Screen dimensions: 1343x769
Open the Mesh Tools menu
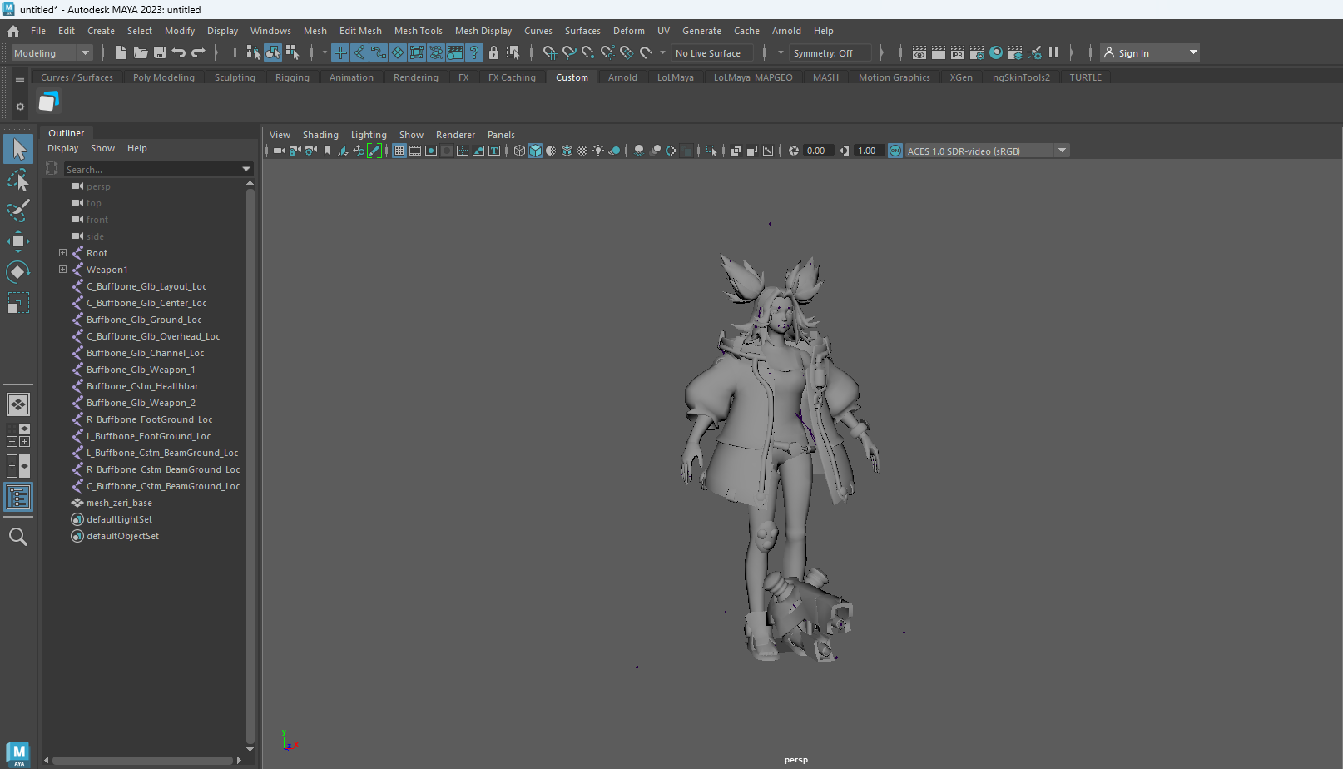(x=418, y=31)
